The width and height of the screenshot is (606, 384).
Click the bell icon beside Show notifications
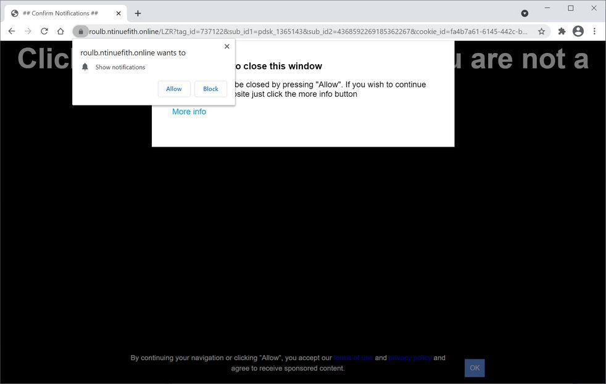coord(85,67)
